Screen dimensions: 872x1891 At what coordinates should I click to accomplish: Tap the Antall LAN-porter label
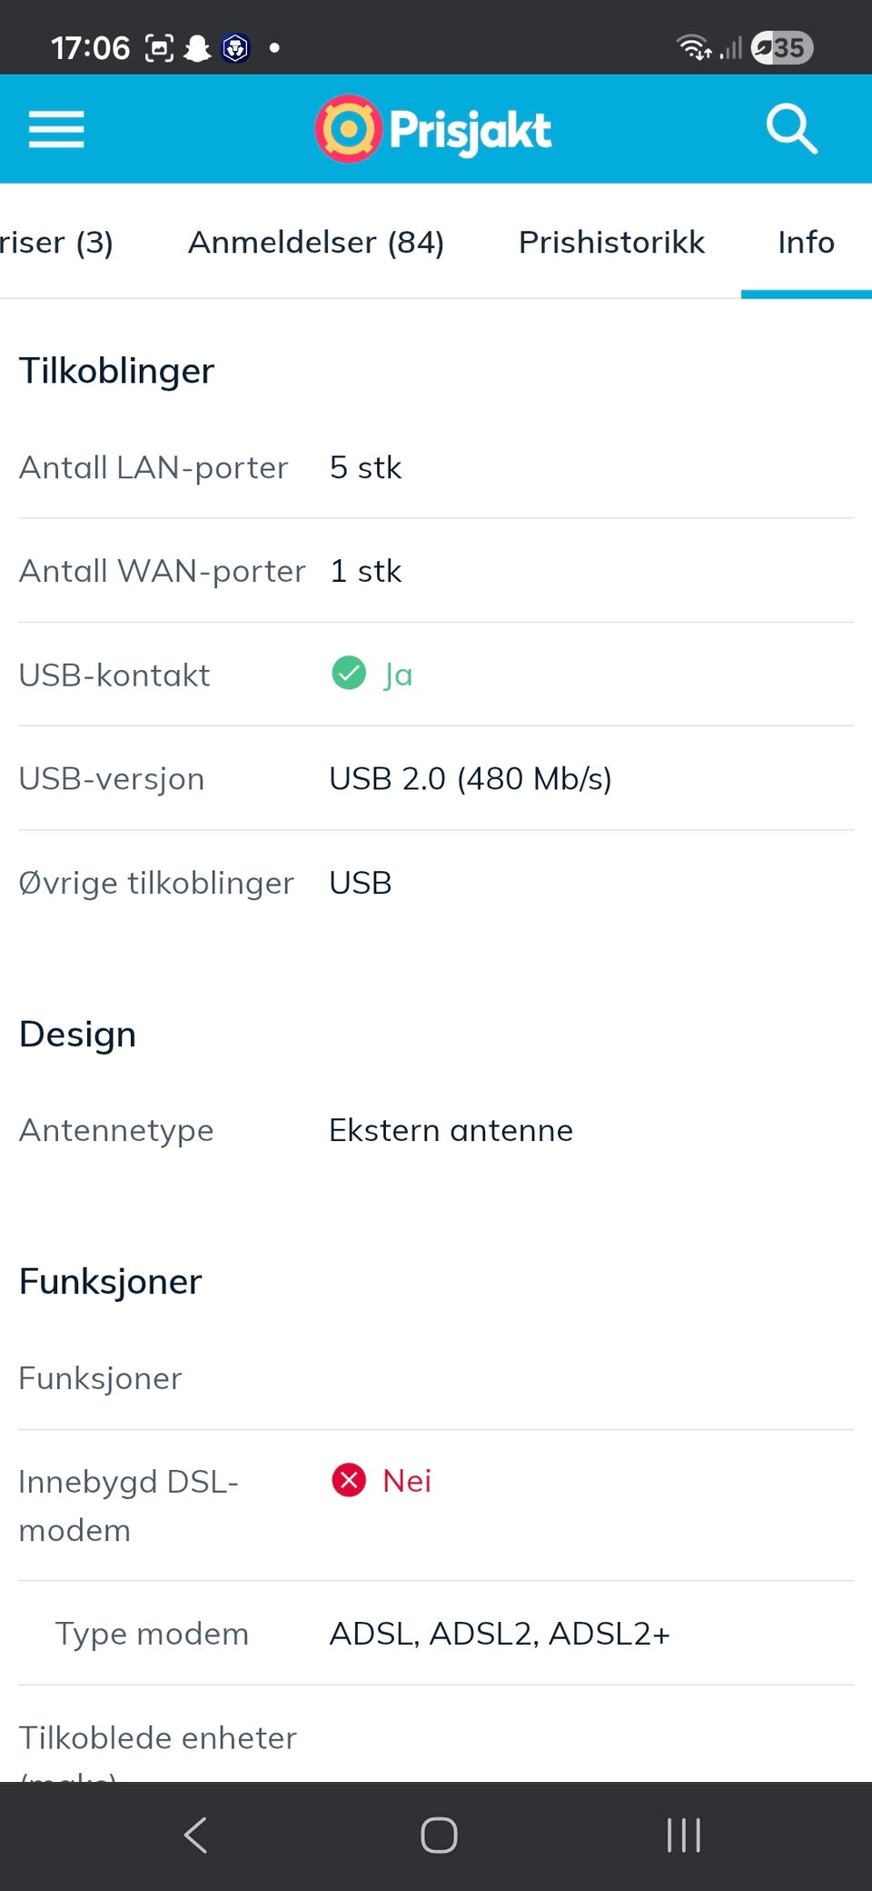coord(154,467)
